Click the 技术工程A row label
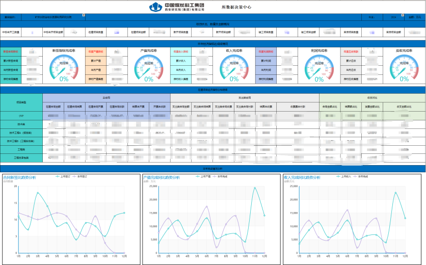This screenshot has height=265, width=426. coord(21,132)
